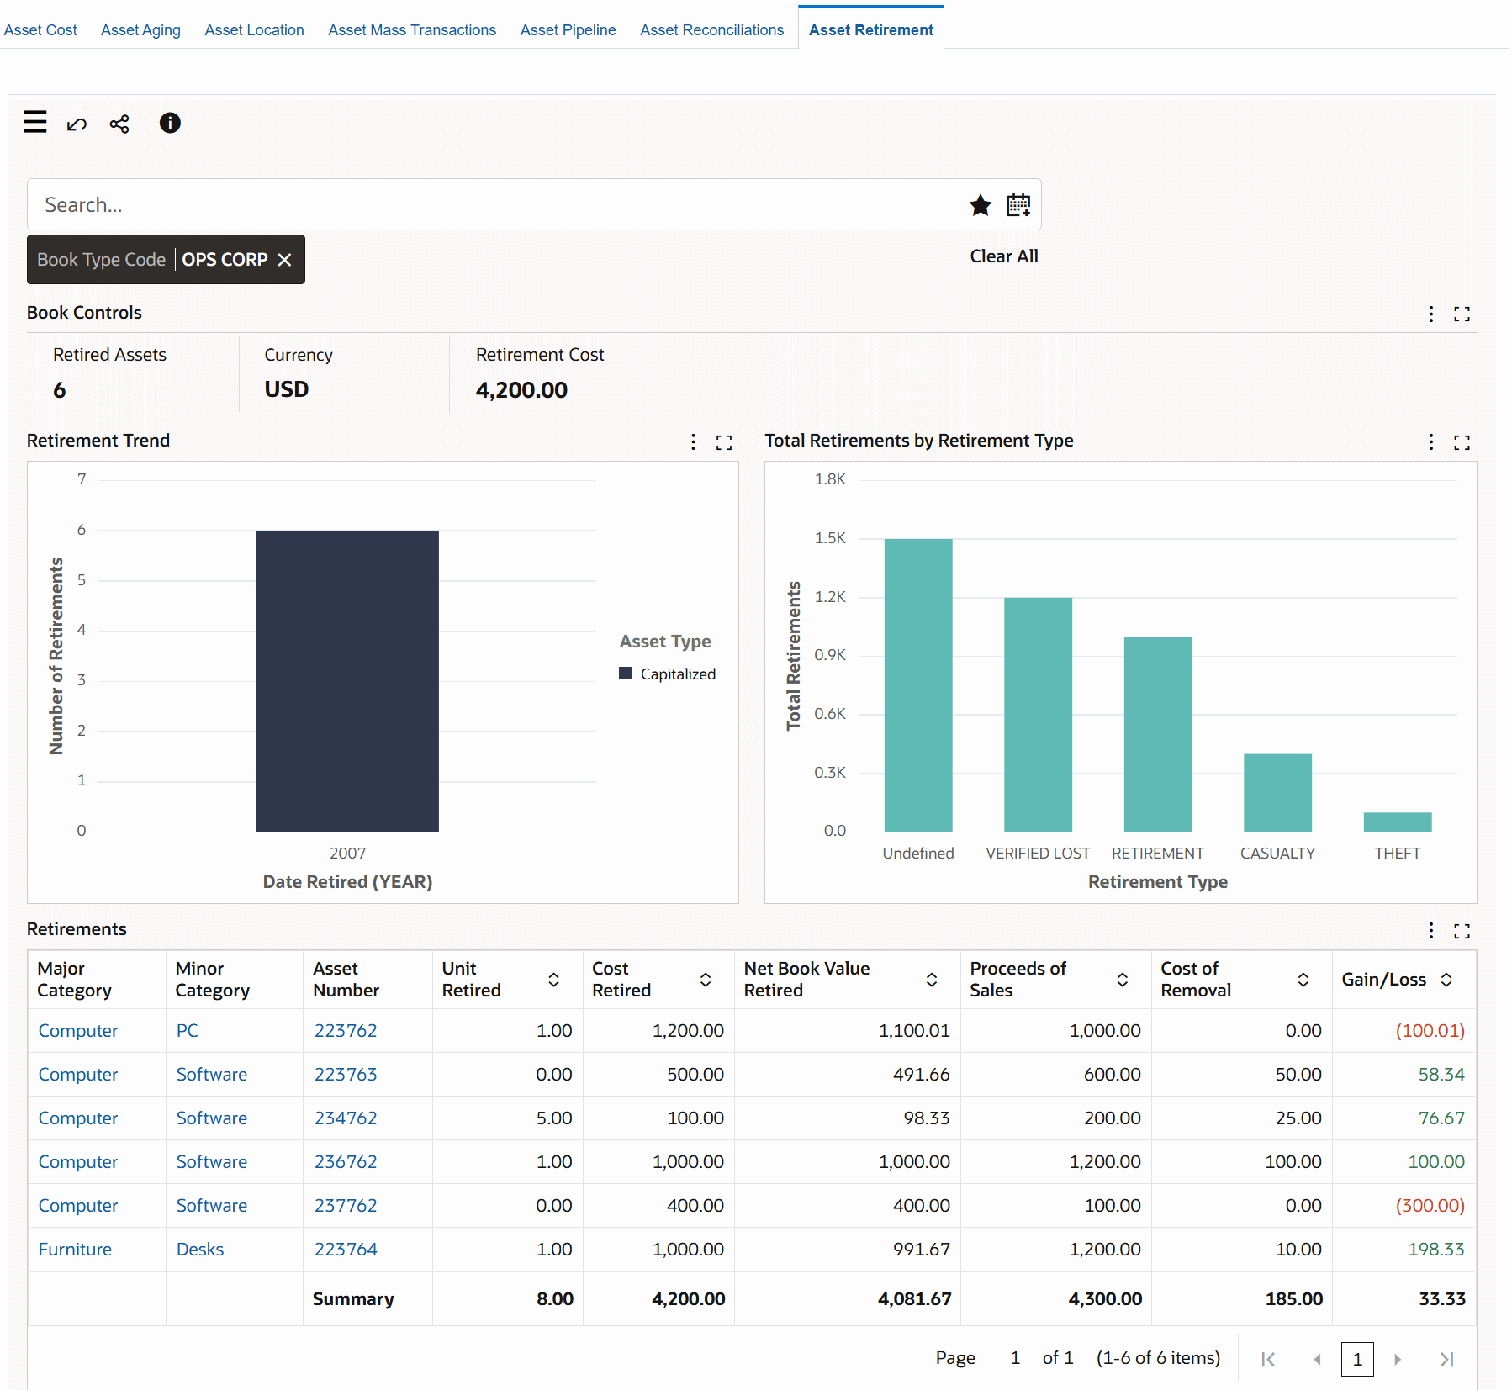Click the Clear All link
The image size is (1512, 1390).
(1004, 256)
